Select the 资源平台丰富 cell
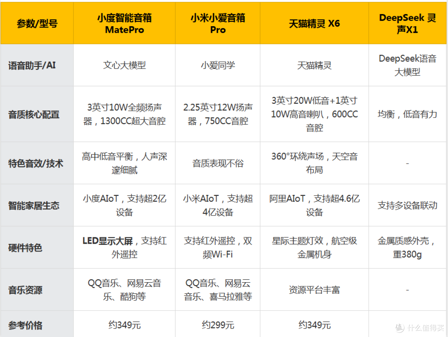Viewport: 448px width, 337px height. [x=314, y=290]
